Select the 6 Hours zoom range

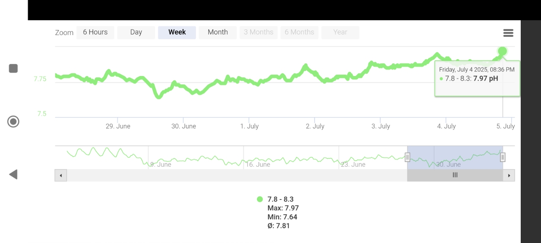tap(95, 32)
